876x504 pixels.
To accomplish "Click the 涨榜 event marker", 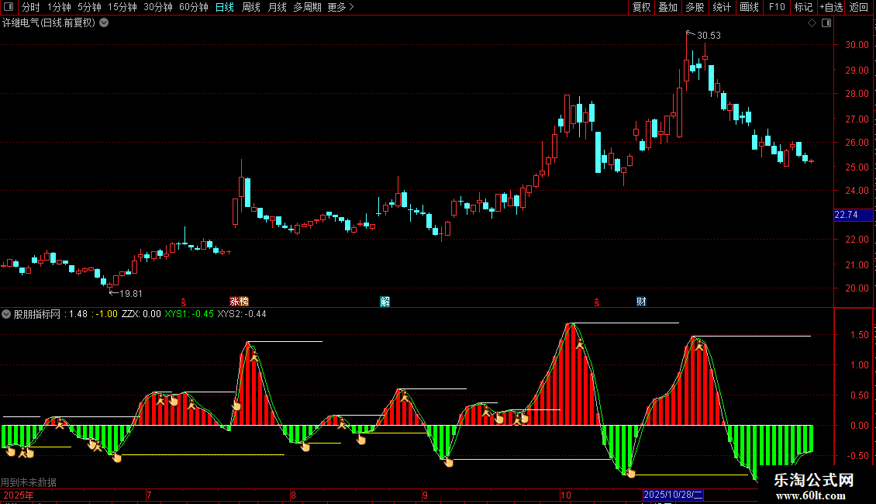I will (x=239, y=301).
